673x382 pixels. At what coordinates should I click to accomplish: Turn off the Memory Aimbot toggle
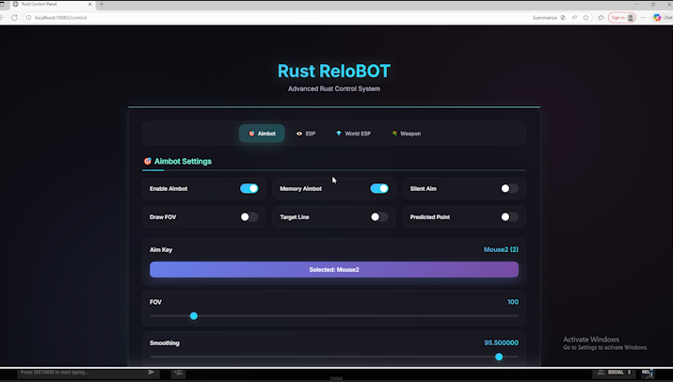[379, 188]
